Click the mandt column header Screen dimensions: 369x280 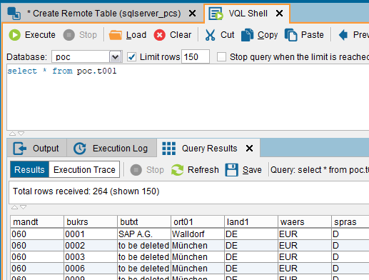(37, 222)
